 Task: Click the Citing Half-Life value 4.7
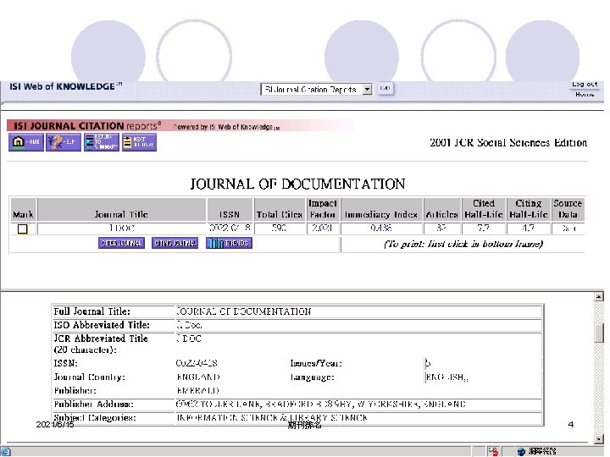pos(528,228)
